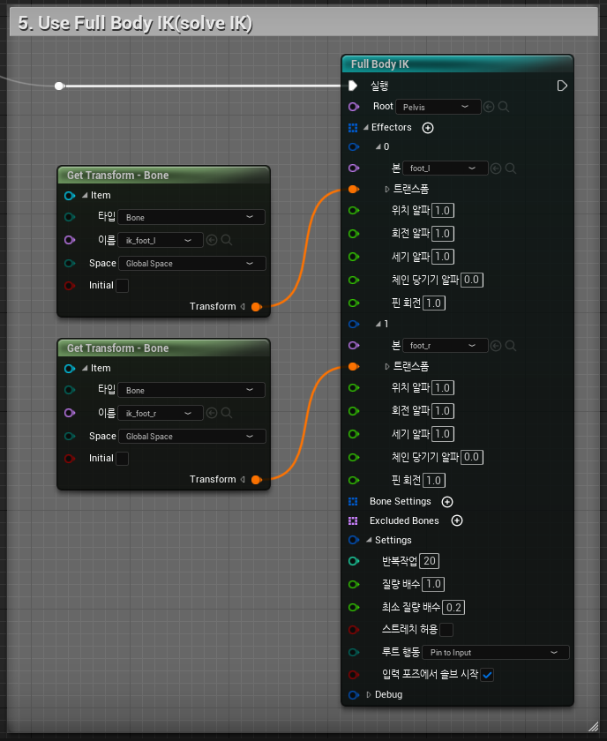The width and height of the screenshot is (607, 741).
Task: Open the ik_foot_r name dropdown
Action: (161, 413)
